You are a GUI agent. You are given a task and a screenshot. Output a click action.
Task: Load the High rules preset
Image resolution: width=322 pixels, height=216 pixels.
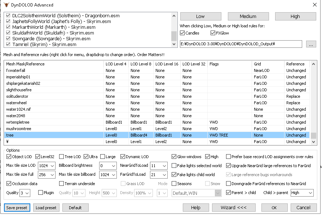point(295,17)
